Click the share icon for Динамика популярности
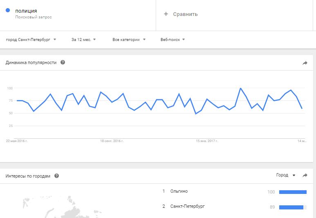 pyautogui.click(x=305, y=63)
